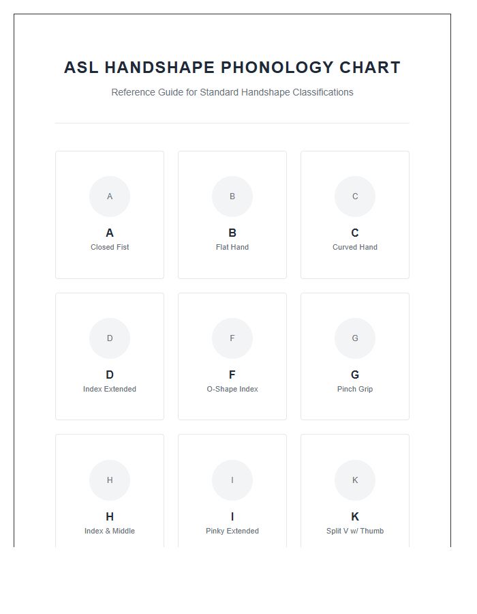The image size is (477, 614).
Task: Click the Reference Guide subtitle text
Action: pos(232,92)
